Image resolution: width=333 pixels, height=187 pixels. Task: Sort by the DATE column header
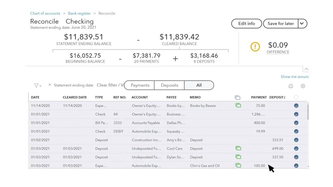coord(35,97)
